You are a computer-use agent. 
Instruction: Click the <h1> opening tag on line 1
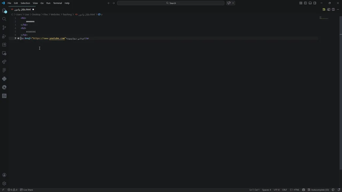tap(24, 18)
